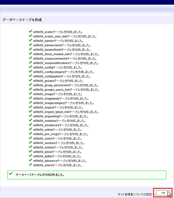
Task: Click the e89b56_priv_msgs table message
Action: click(61, 134)
